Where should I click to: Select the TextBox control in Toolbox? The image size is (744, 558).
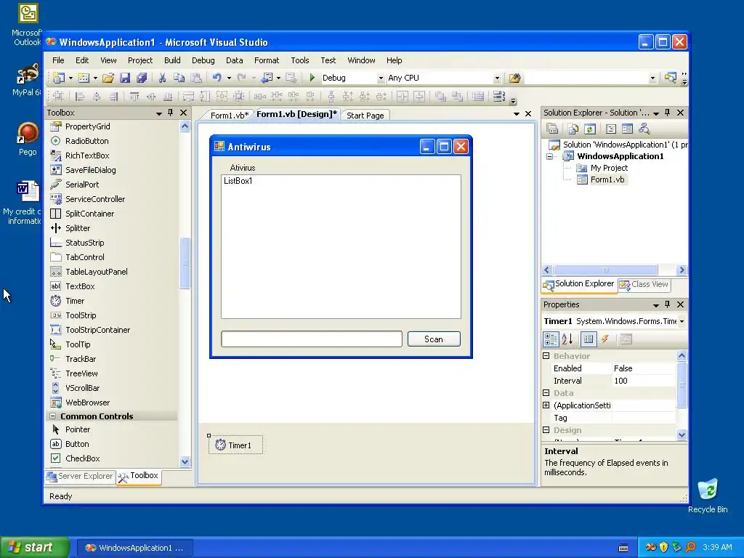(x=80, y=286)
